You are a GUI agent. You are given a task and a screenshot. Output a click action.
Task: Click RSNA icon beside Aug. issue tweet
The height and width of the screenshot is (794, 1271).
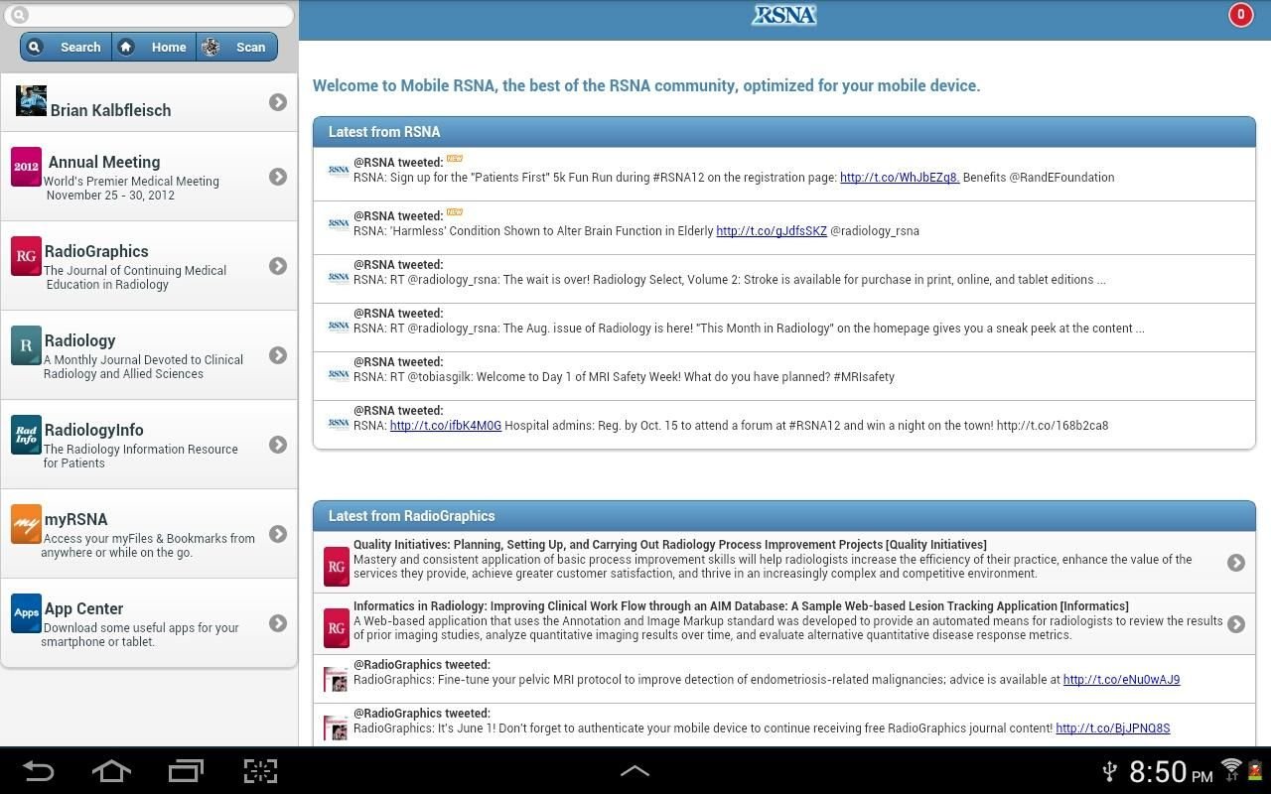(339, 327)
